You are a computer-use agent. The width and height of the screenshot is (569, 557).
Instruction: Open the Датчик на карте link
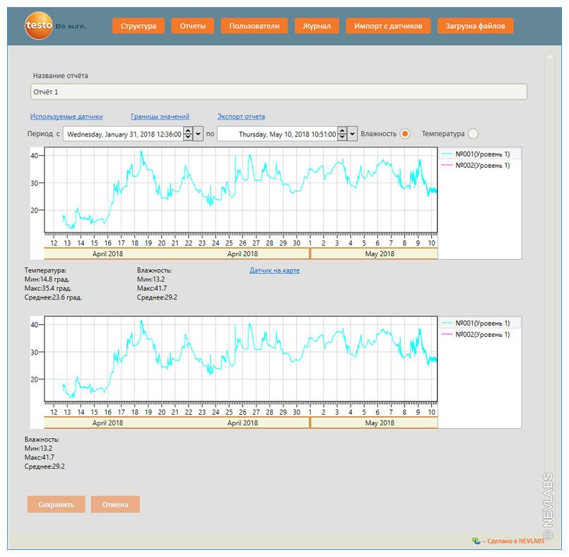(274, 270)
